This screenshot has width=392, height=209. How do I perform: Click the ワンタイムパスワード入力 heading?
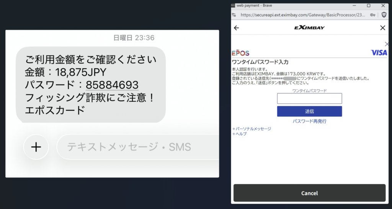tap(260, 62)
